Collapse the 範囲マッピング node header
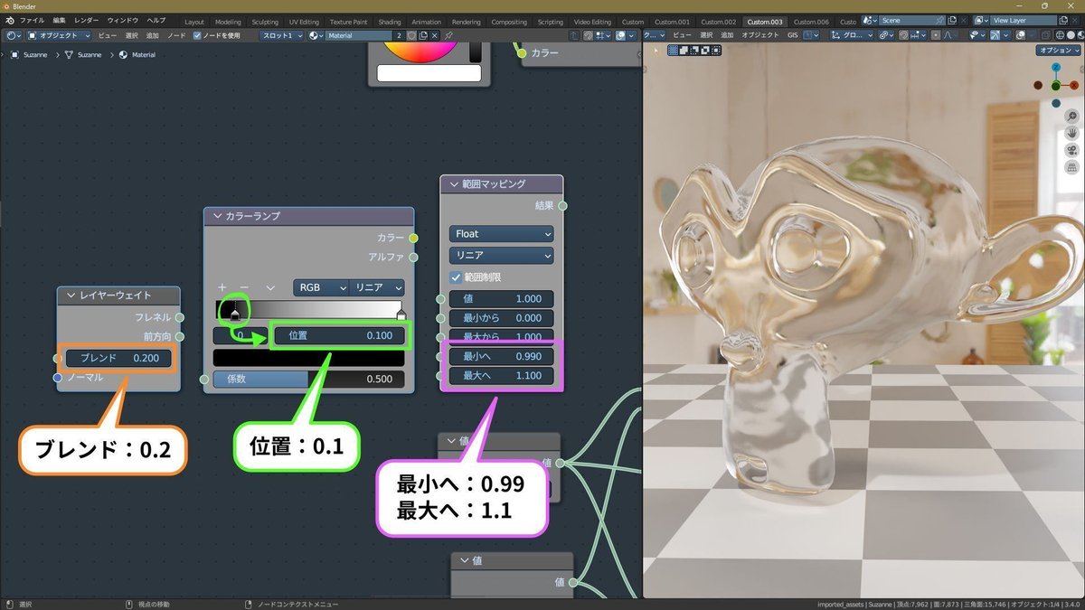This screenshot has height=610, width=1085. pyautogui.click(x=454, y=184)
